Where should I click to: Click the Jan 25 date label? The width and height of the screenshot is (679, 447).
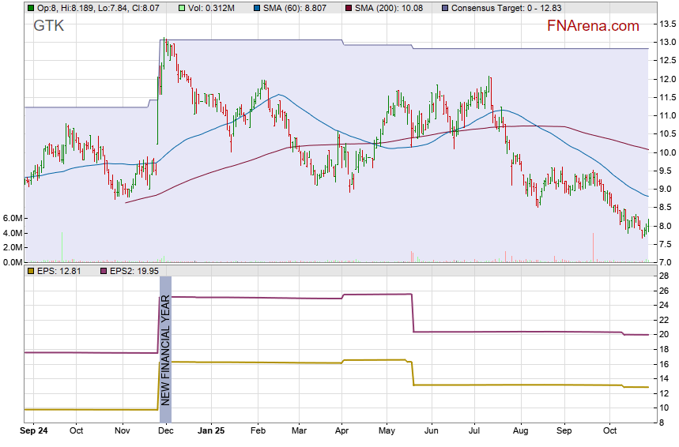211,432
